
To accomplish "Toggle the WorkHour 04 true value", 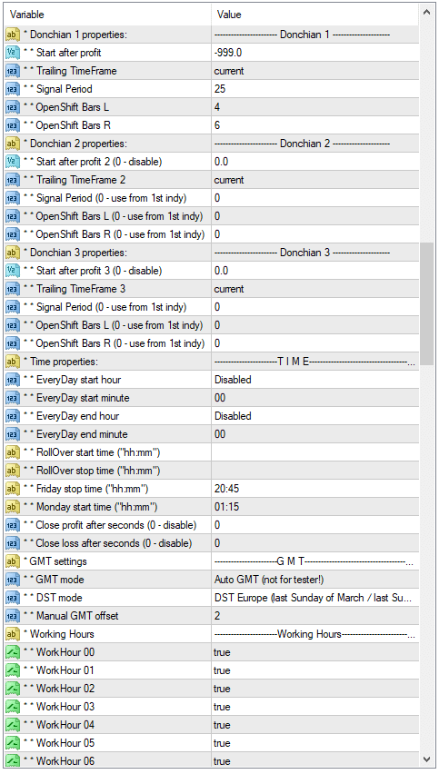I will click(x=315, y=725).
